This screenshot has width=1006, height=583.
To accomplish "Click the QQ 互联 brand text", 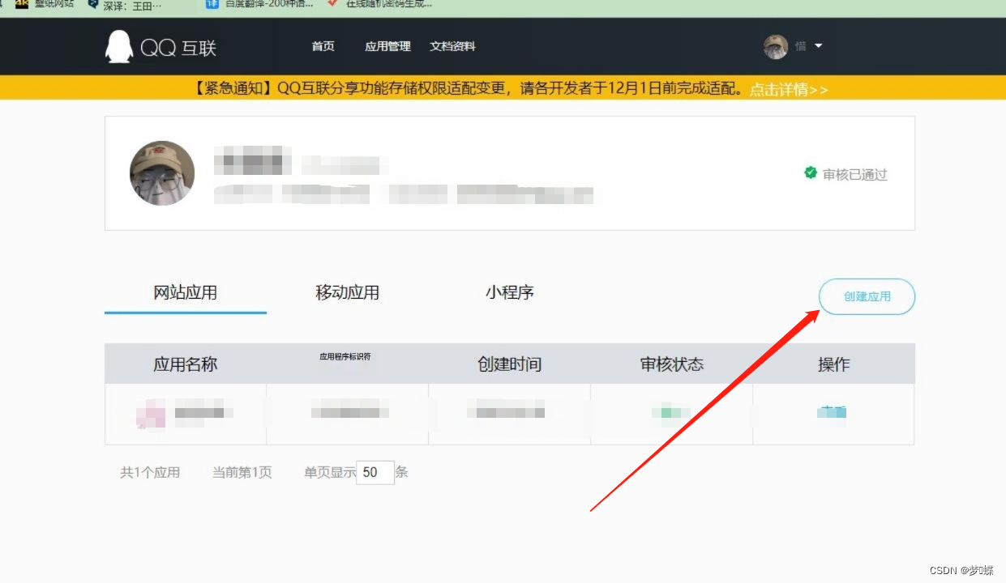I will pyautogui.click(x=178, y=47).
